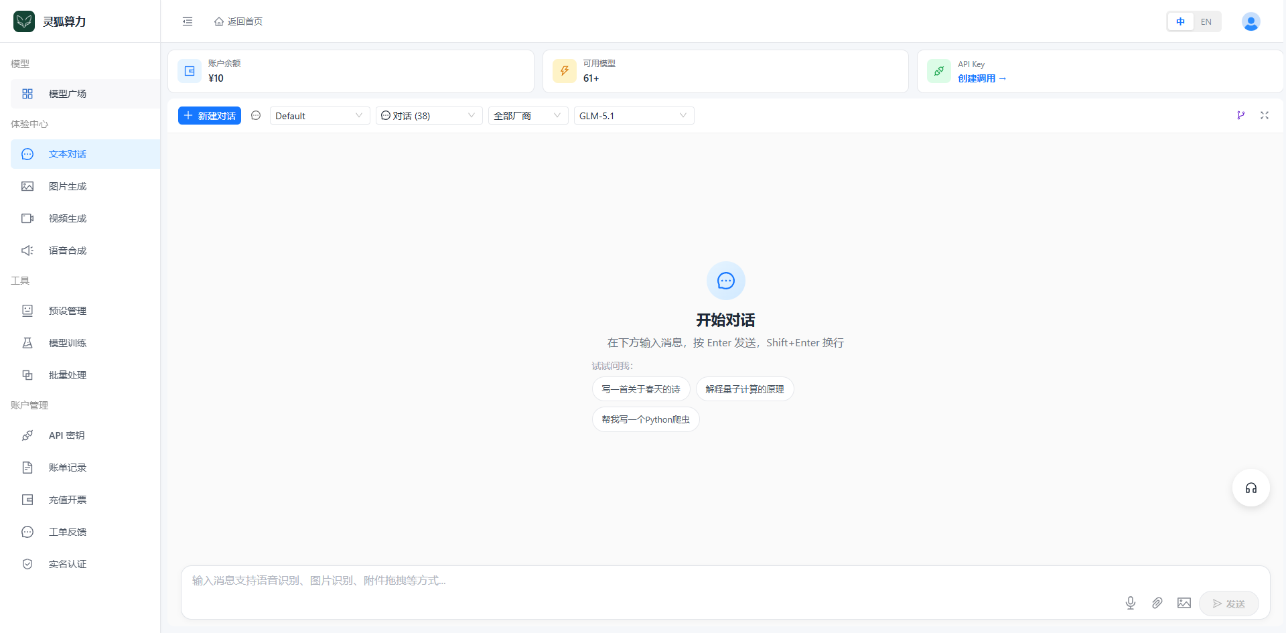Screen dimensions: 1286x633
Task: Click the 61+ available models value
Action: [x=591, y=78]
